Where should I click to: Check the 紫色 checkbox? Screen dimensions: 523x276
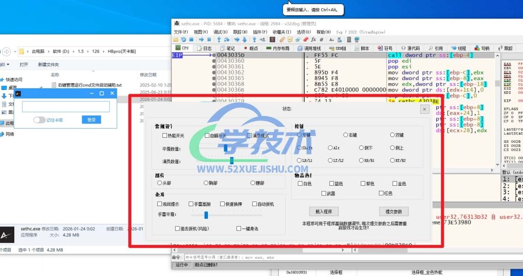tap(363, 183)
